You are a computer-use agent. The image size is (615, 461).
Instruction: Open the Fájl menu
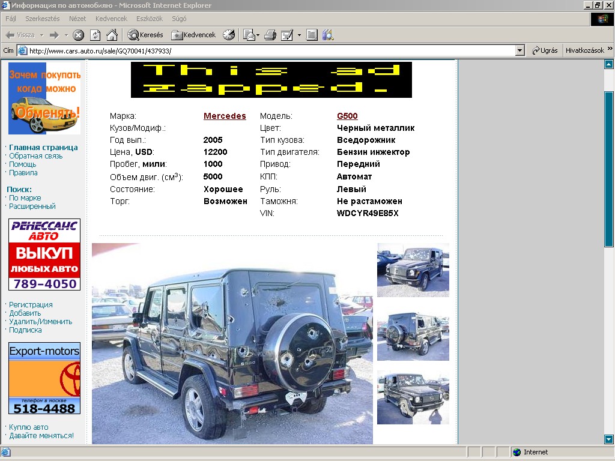11,19
